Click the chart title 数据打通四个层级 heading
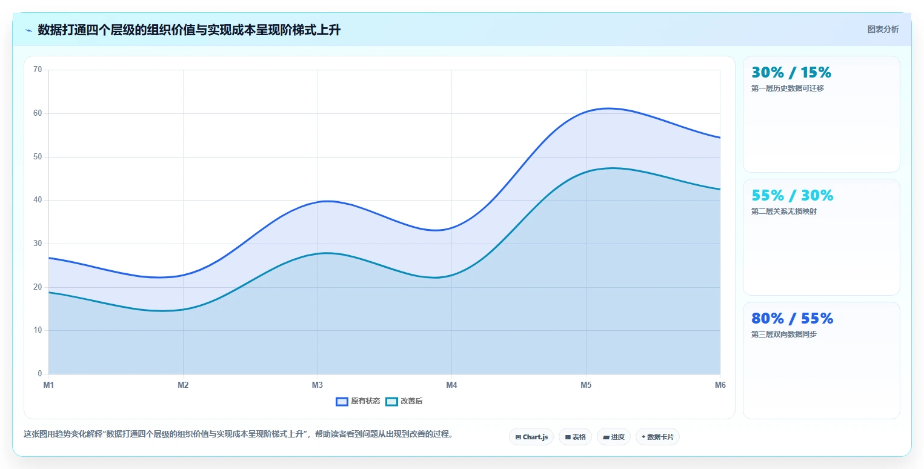Screen dimensions: 924x469 pyautogui.click(x=189, y=30)
